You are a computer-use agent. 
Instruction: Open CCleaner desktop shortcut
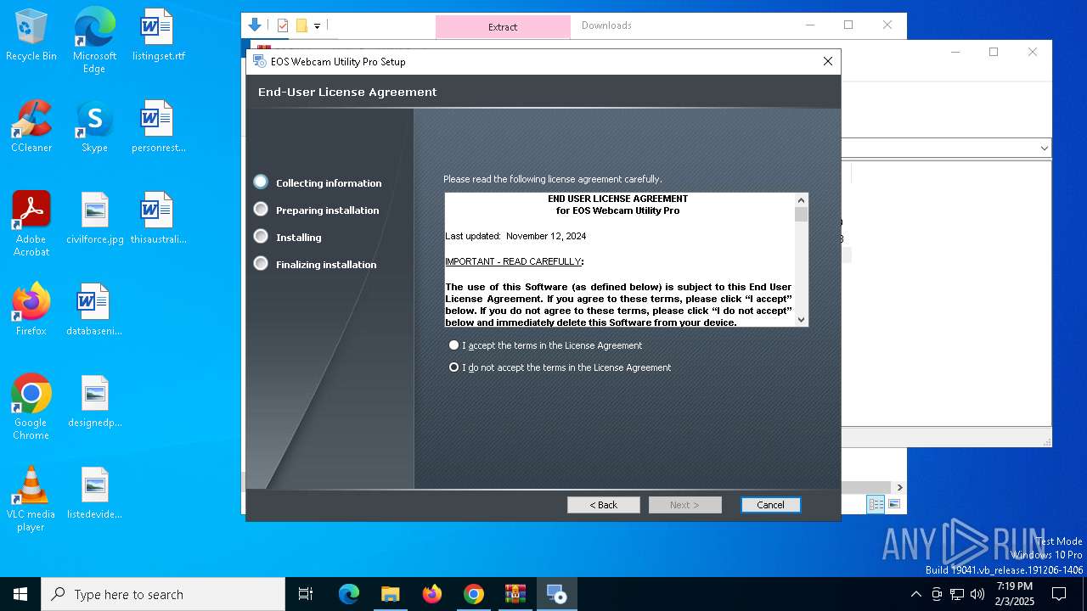[31, 126]
